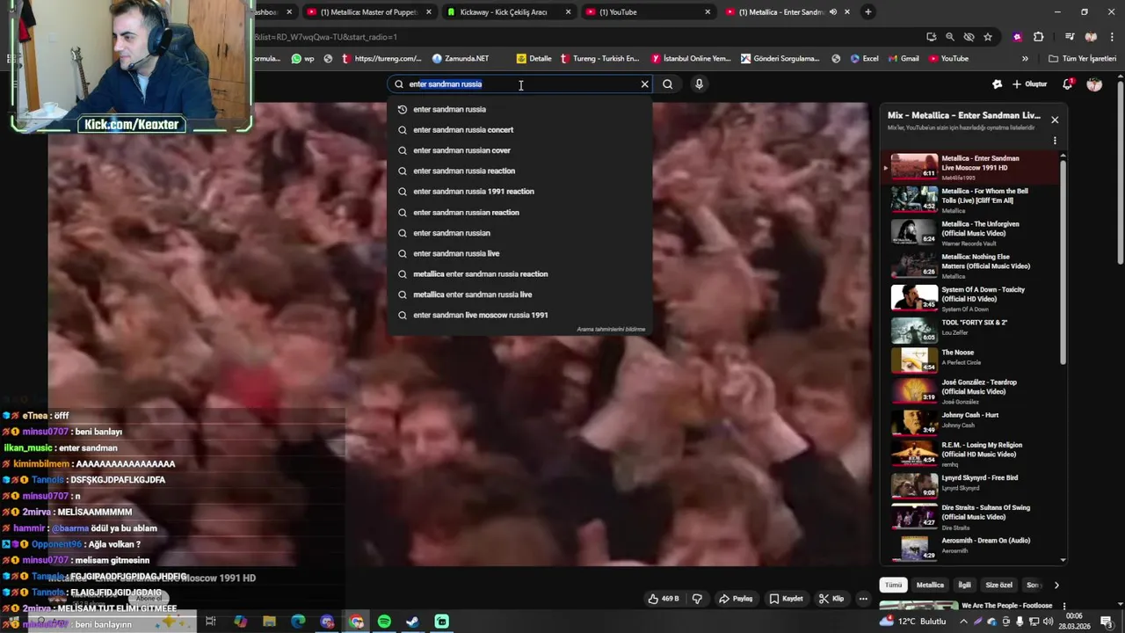
Task: Open media control icon in Chrome toolbar
Action: point(1070,37)
